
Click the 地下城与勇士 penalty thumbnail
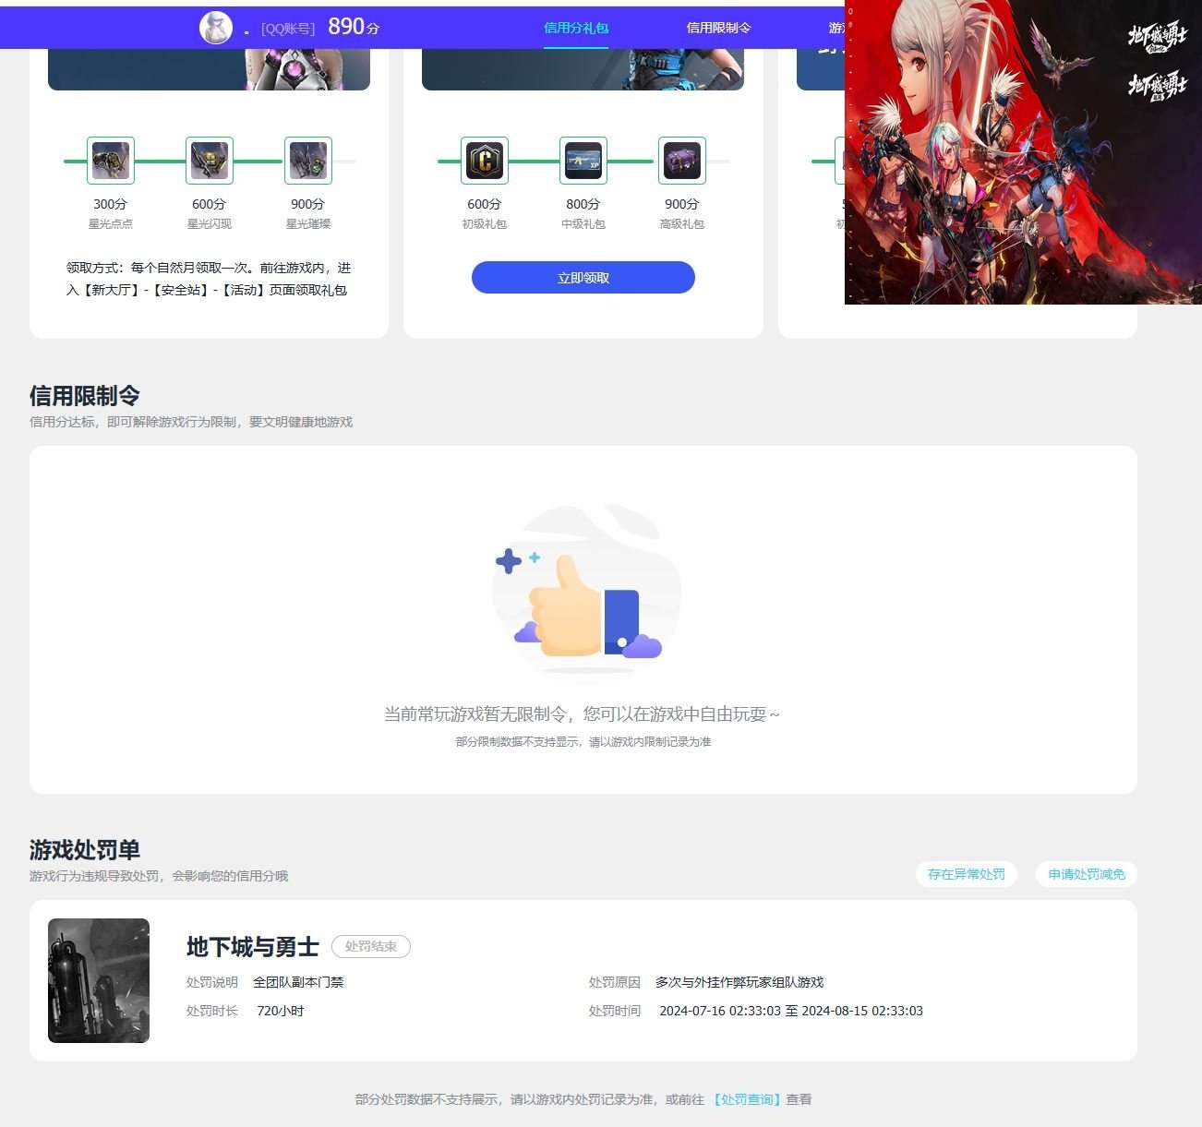tap(99, 980)
